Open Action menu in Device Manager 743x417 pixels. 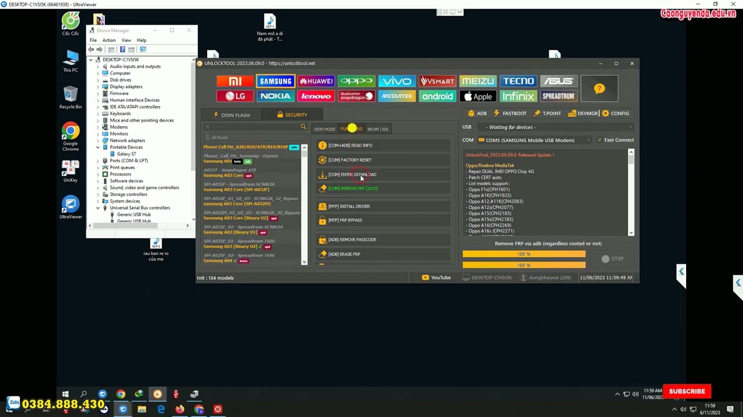click(109, 40)
